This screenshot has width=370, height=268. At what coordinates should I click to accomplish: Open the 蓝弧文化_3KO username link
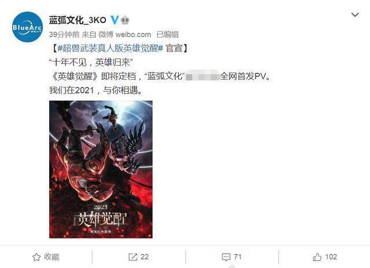point(77,20)
